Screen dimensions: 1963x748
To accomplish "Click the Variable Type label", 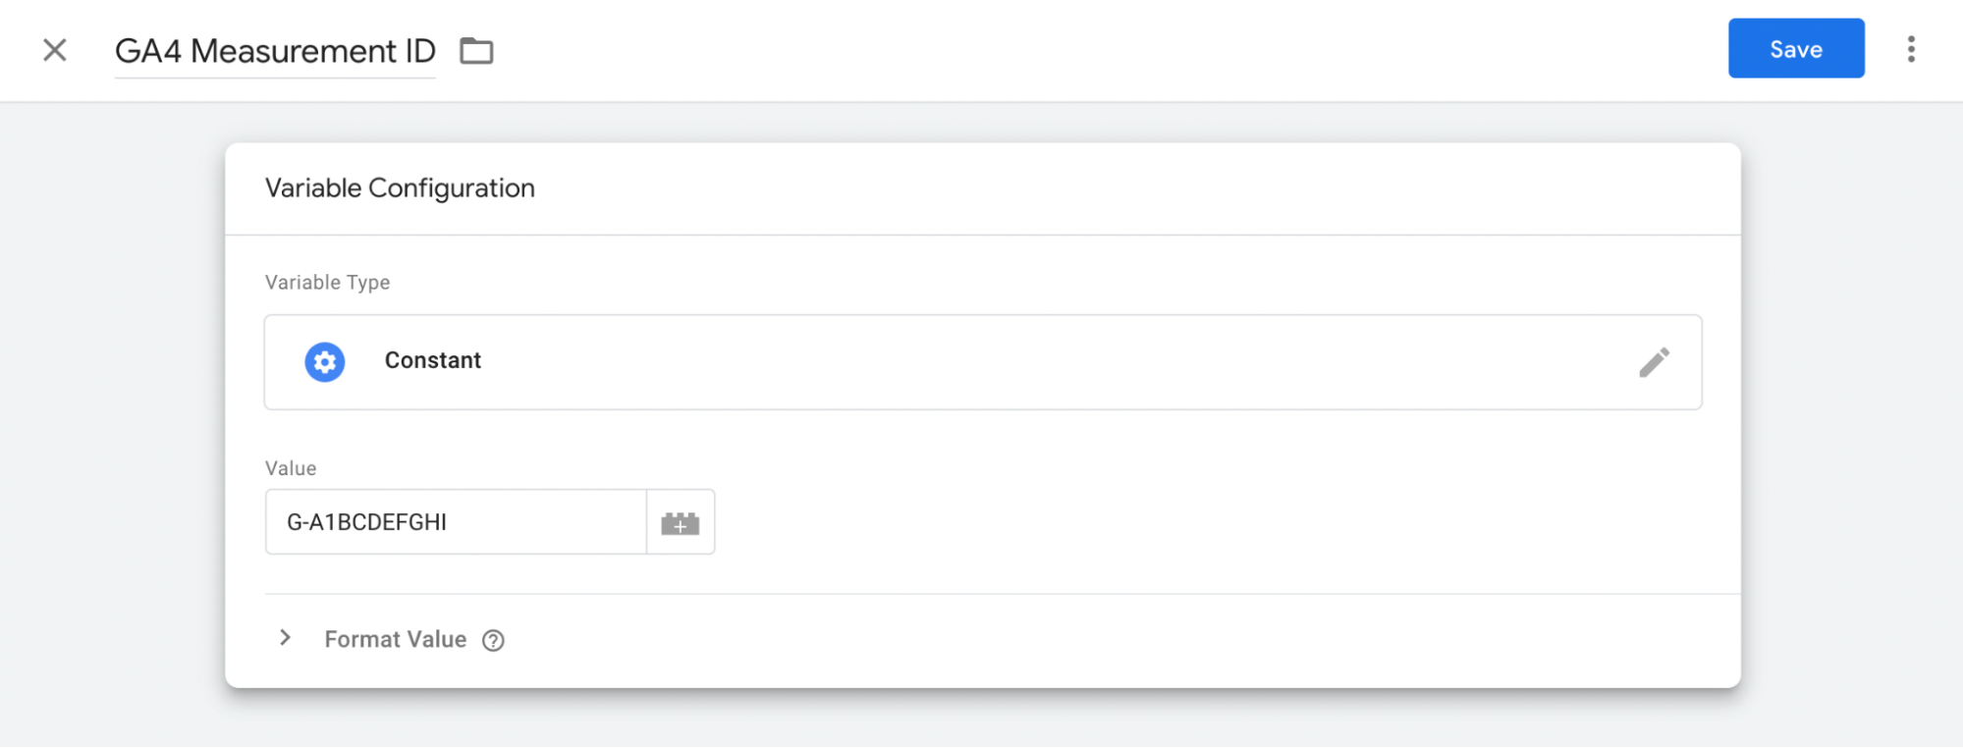I will click(327, 283).
